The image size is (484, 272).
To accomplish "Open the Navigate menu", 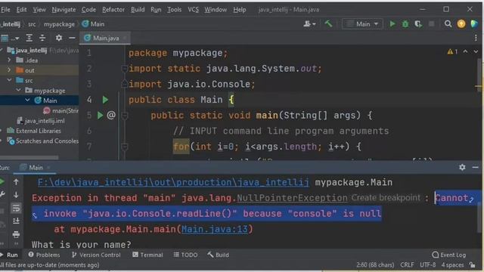I will [64, 10].
